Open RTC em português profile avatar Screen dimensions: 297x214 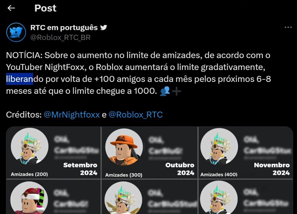(16, 32)
